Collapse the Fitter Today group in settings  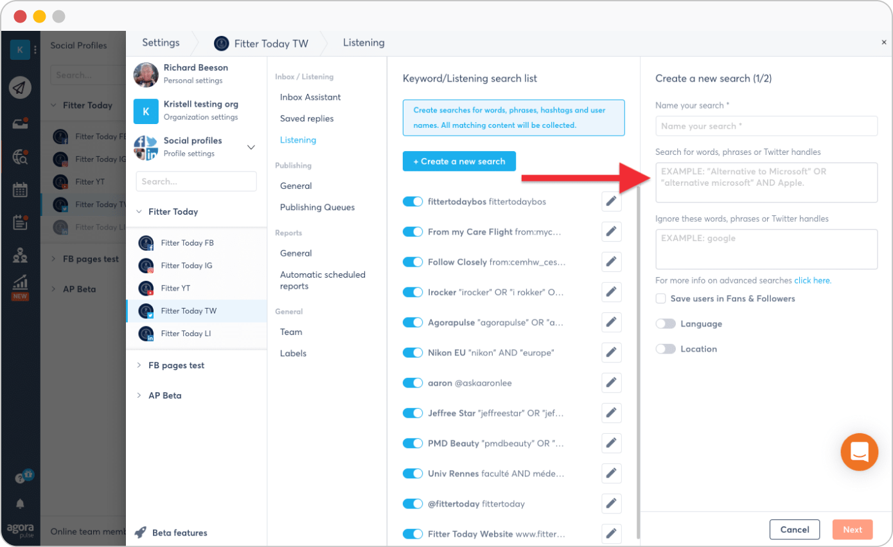[139, 211]
